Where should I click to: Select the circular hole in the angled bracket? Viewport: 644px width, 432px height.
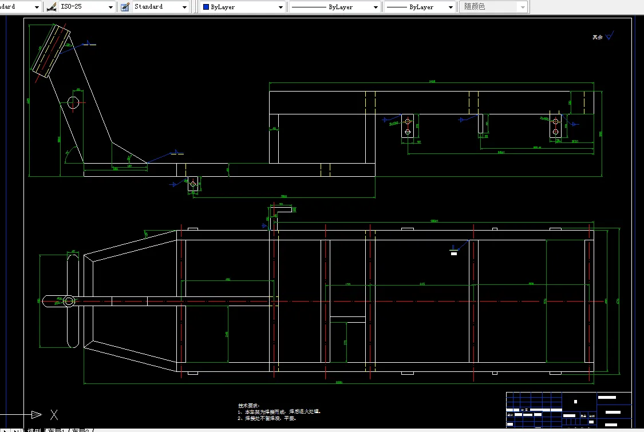pyautogui.click(x=73, y=102)
